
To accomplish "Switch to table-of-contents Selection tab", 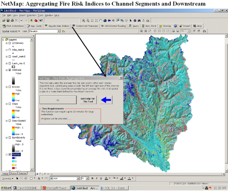I will [x=22, y=173].
